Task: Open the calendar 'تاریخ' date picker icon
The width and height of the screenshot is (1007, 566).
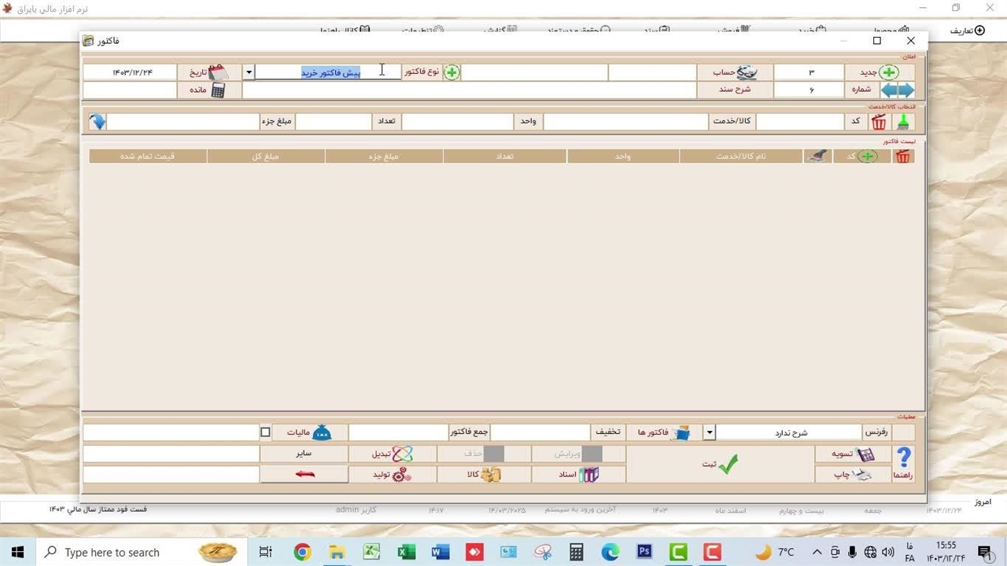Action: pos(217,72)
